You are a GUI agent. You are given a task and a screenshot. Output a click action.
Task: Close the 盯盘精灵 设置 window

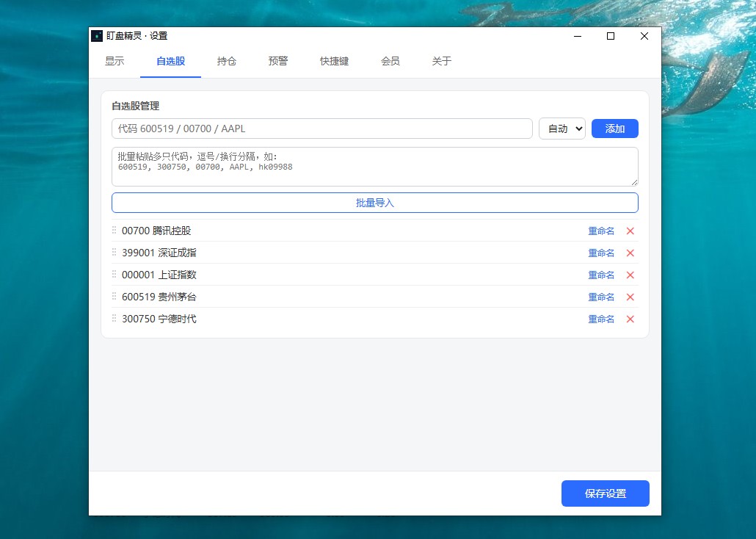(644, 36)
